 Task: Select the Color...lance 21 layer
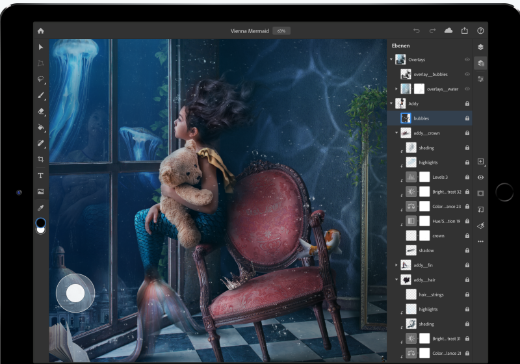(430, 353)
